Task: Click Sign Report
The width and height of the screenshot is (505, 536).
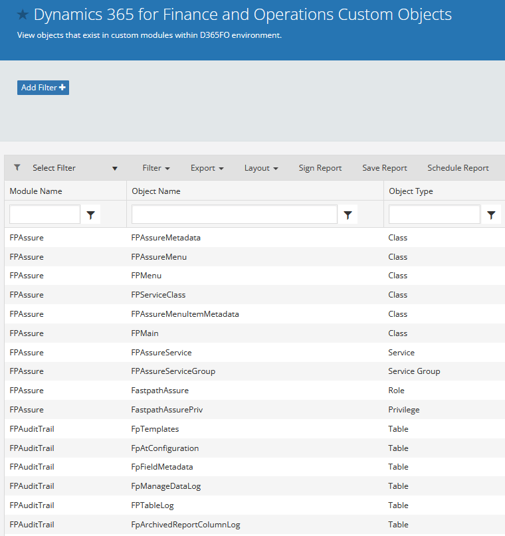Action: [x=320, y=168]
